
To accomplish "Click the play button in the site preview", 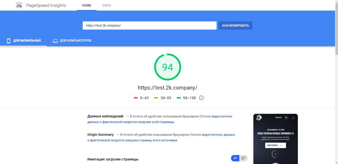I will pyautogui.click(x=275, y=154).
